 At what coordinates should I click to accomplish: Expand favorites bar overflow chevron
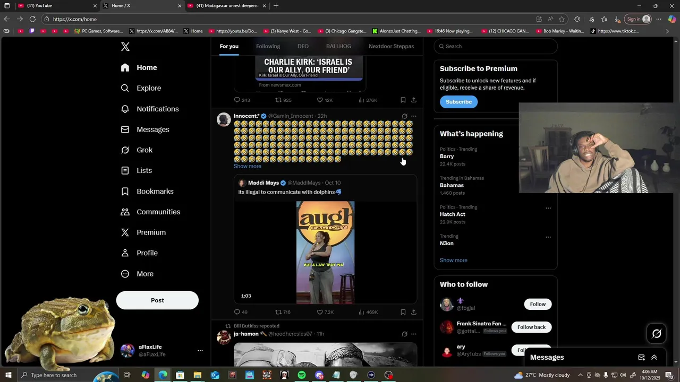(x=668, y=31)
